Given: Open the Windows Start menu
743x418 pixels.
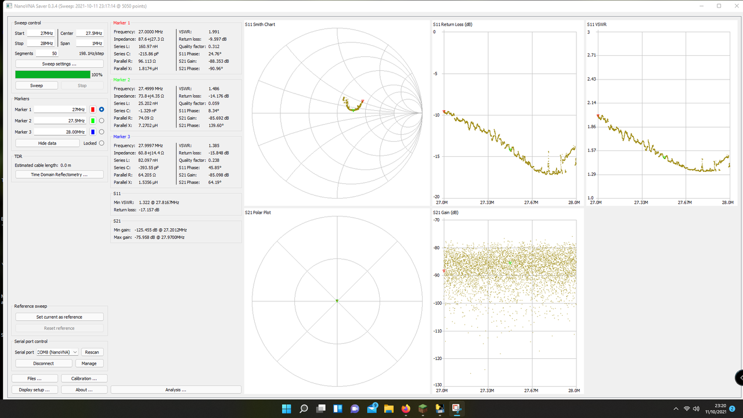Looking at the screenshot, I should (286, 409).
